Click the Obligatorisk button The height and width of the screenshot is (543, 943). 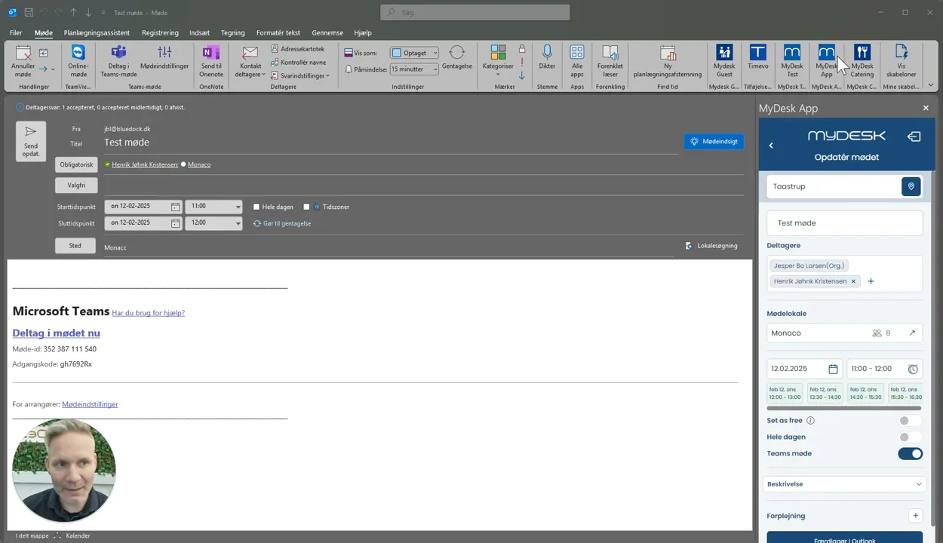click(76, 164)
